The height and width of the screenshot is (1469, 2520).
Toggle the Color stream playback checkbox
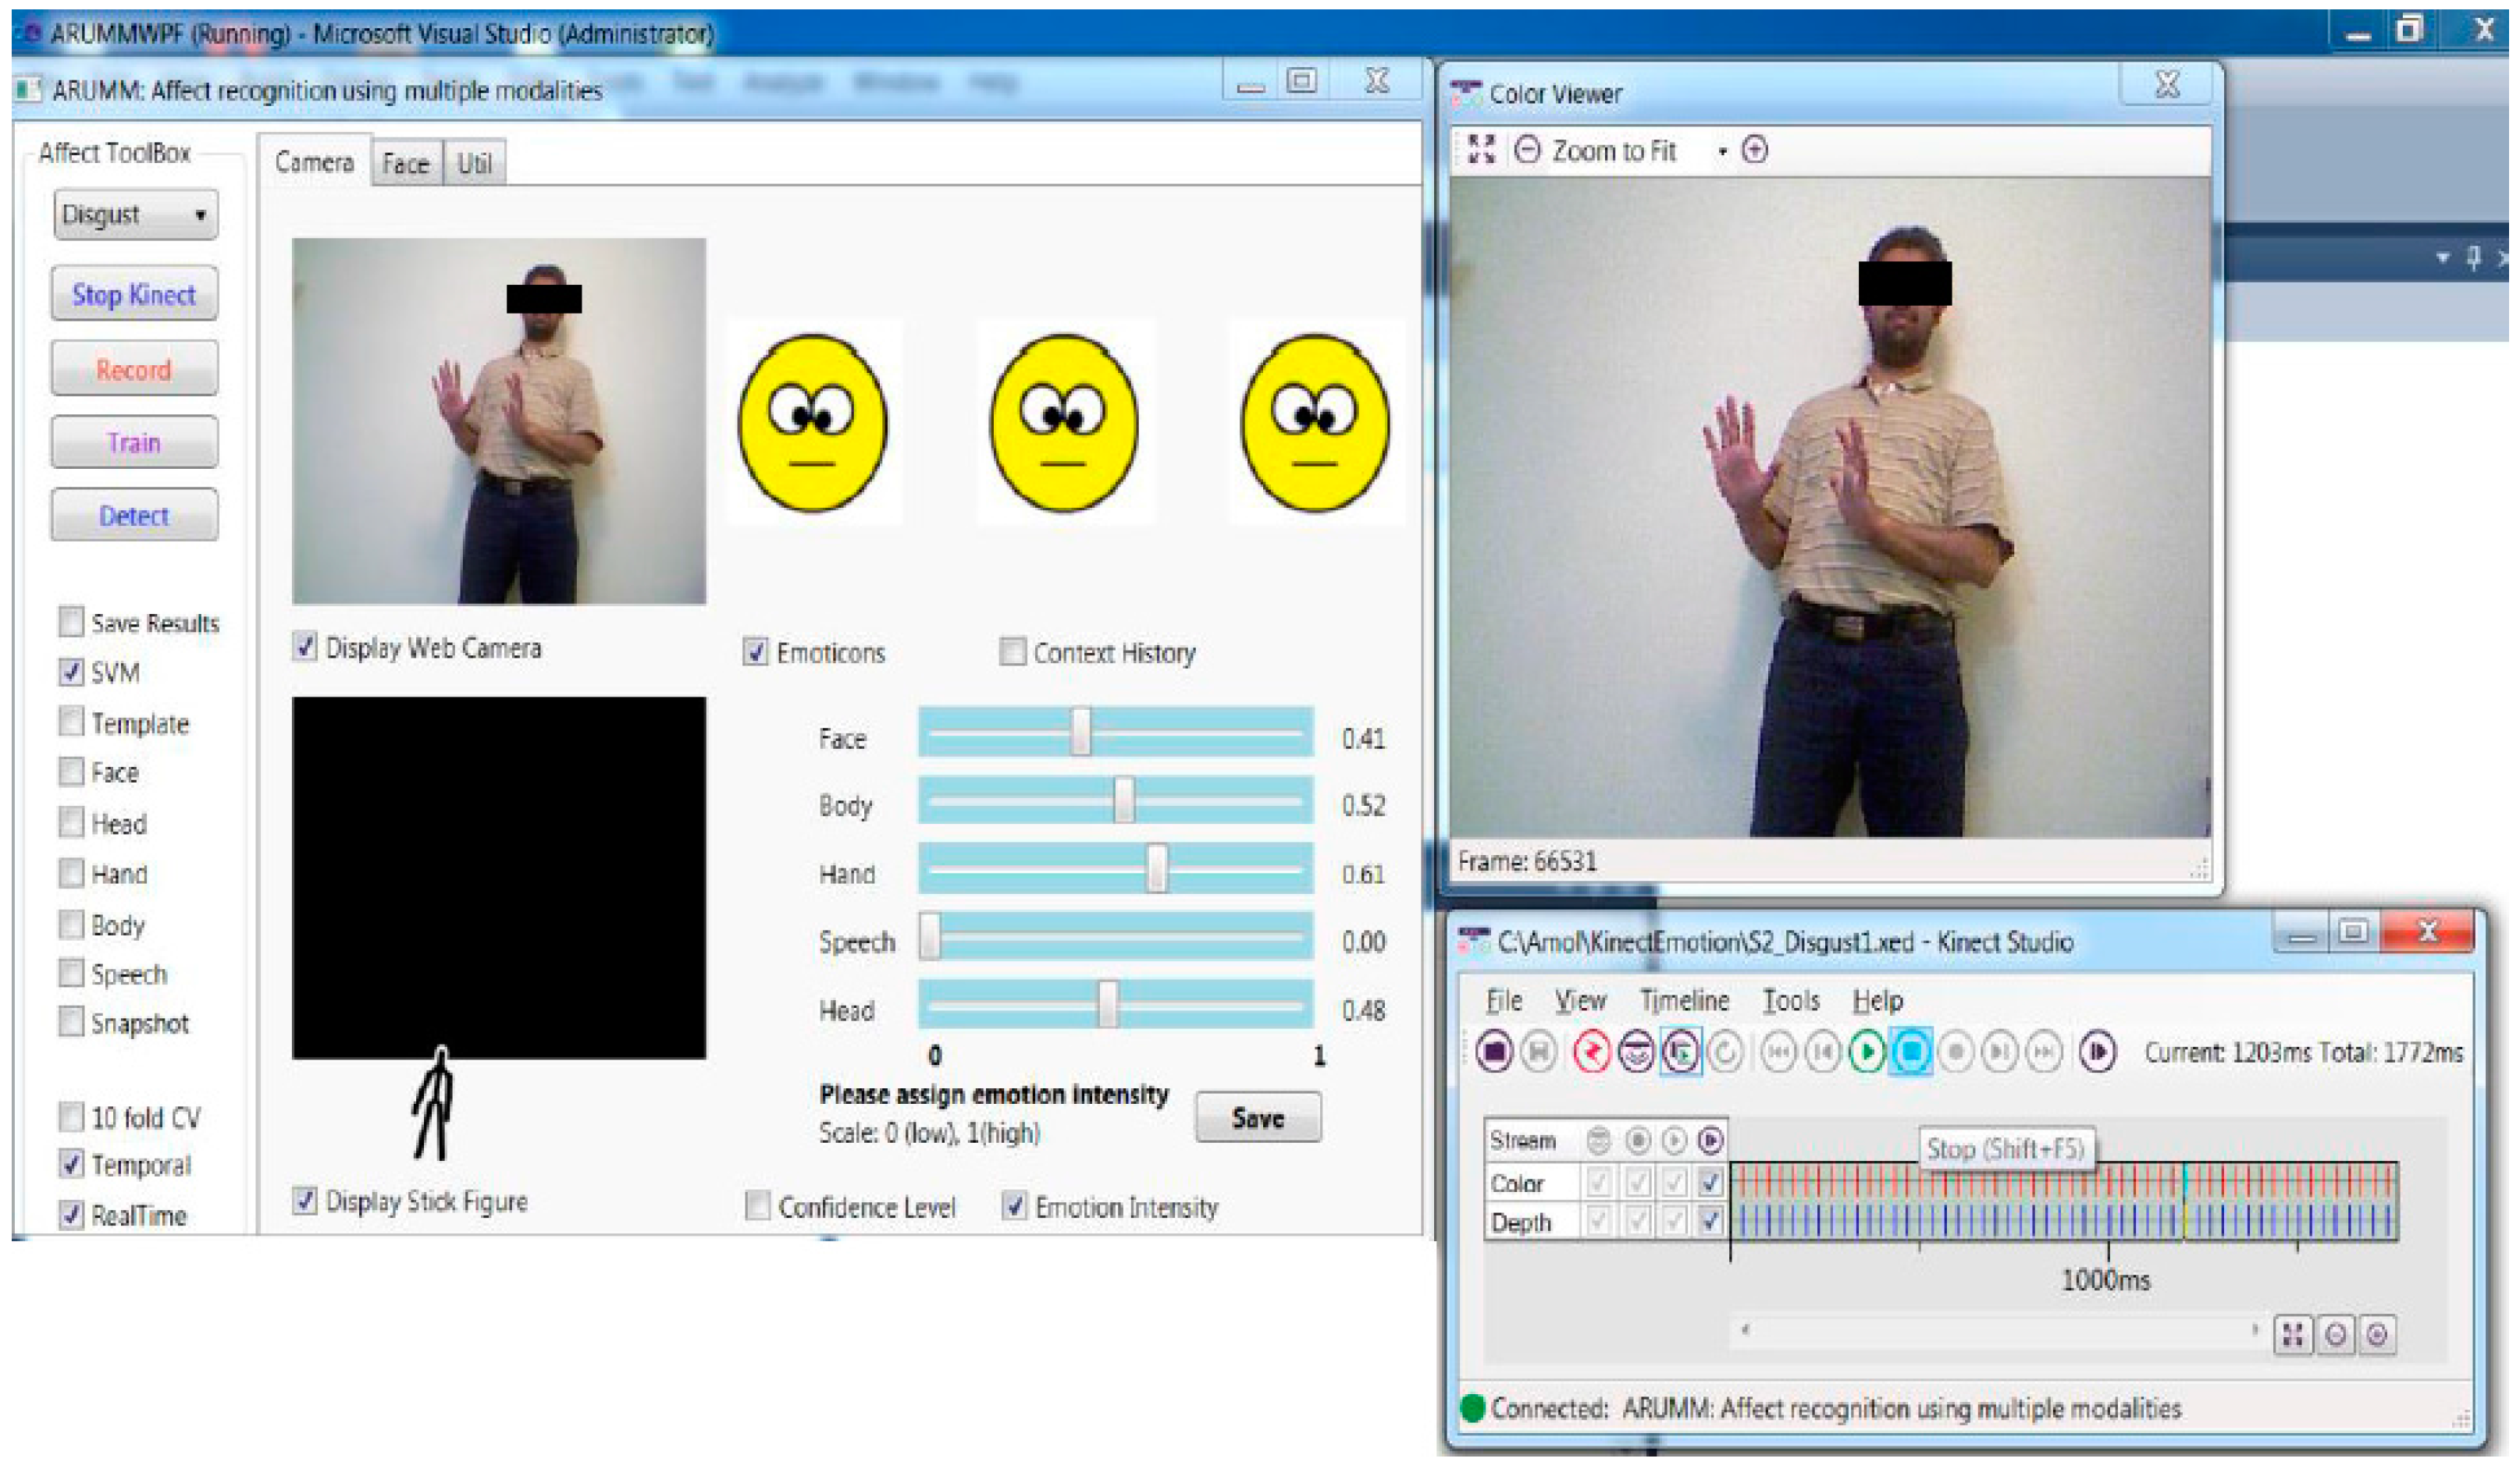tap(1710, 1183)
